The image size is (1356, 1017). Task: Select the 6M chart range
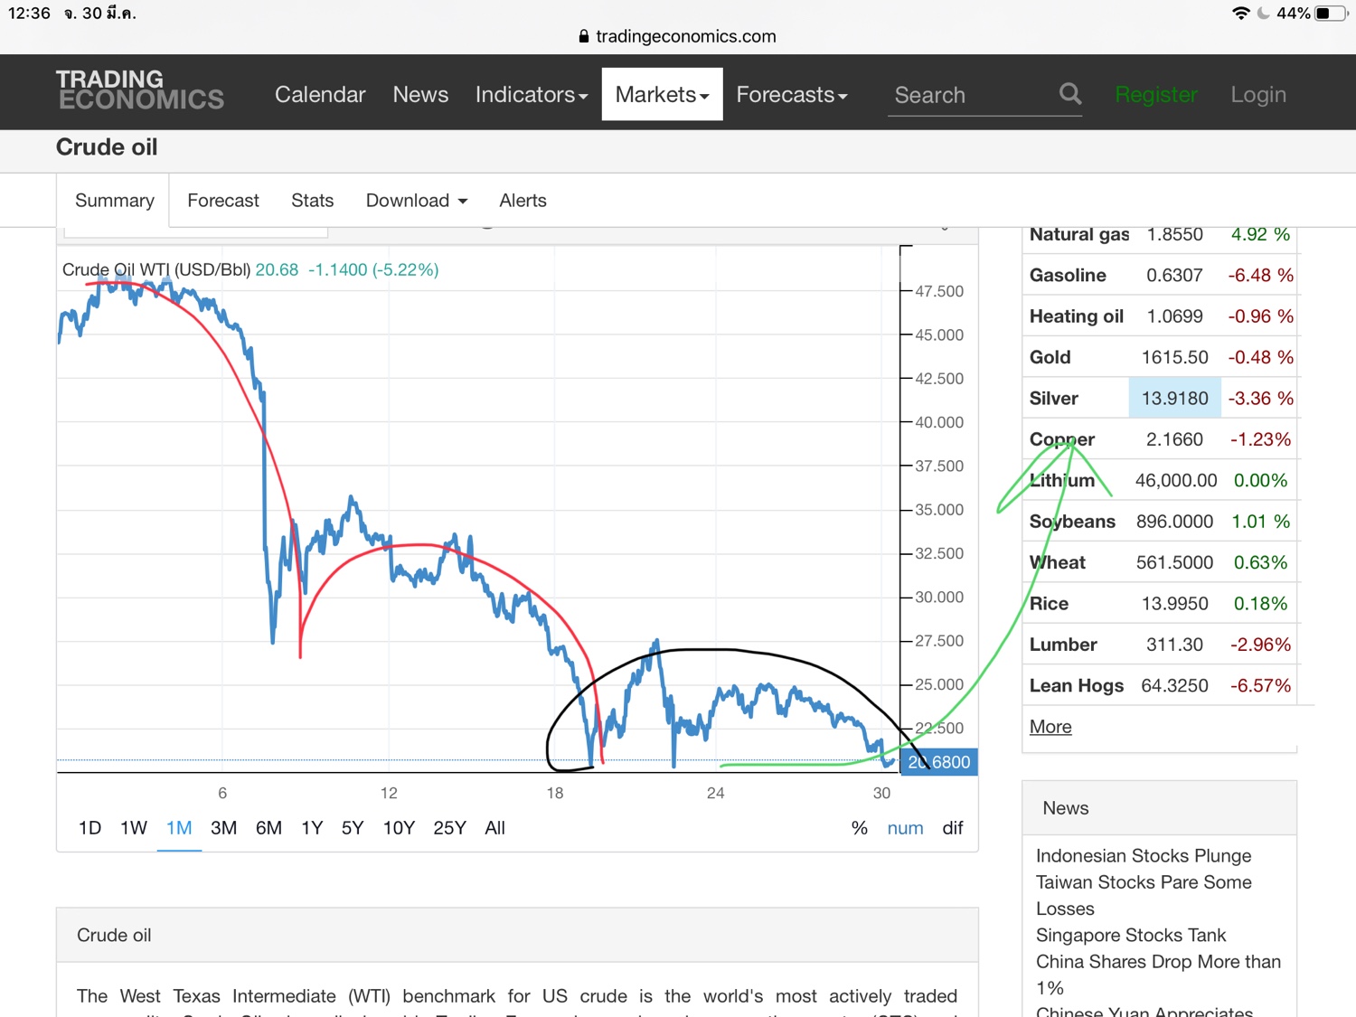[268, 828]
